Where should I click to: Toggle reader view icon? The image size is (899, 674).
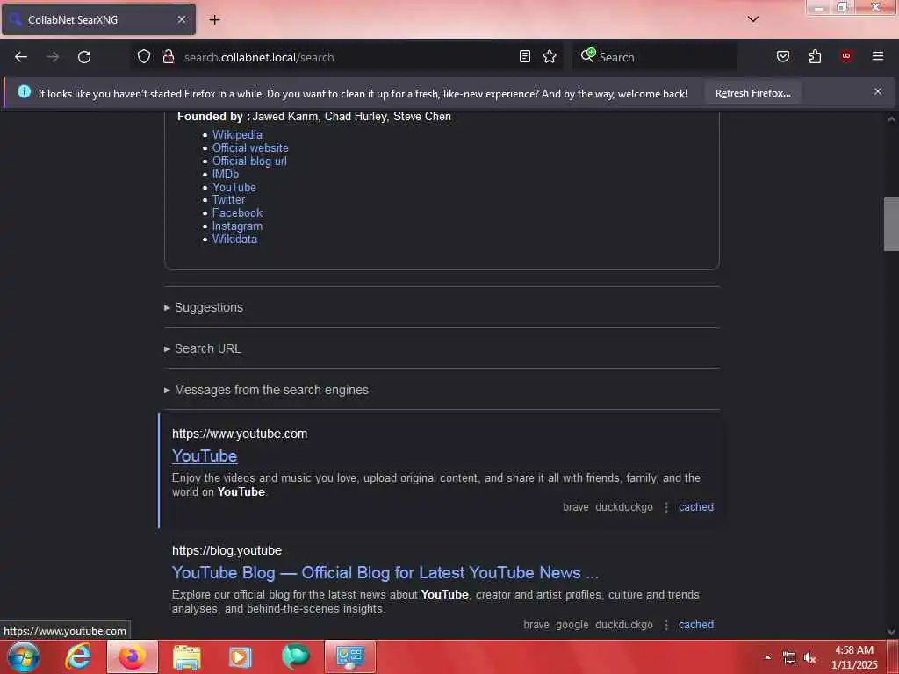click(525, 56)
